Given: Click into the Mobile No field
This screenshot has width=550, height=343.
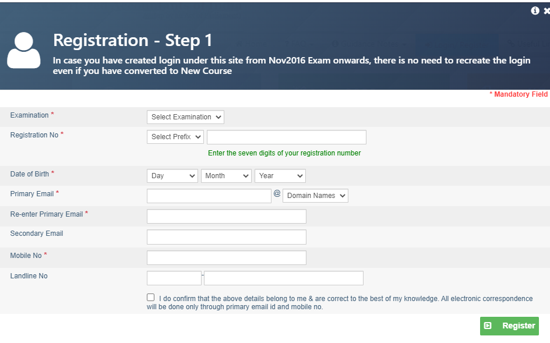Looking at the screenshot, I should [226, 258].
